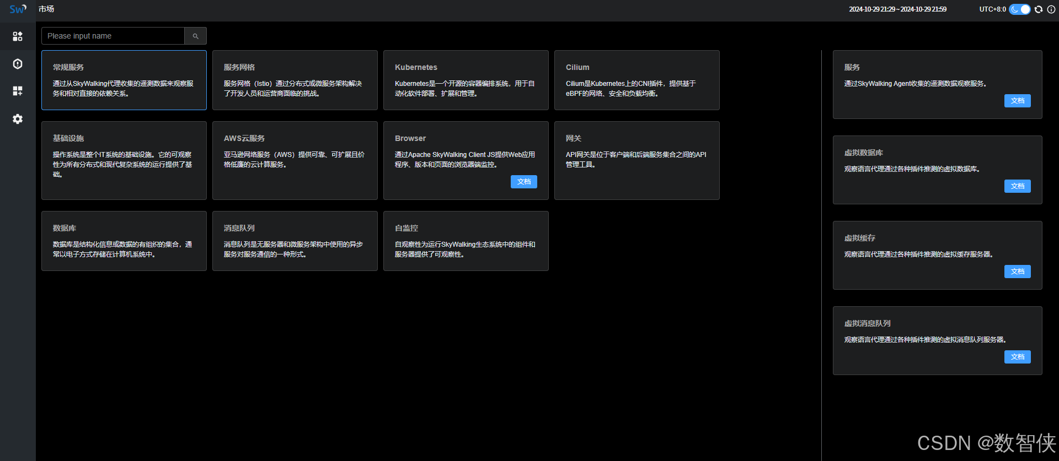The width and height of the screenshot is (1059, 461).
Task: Select the 基础设施 card
Action: coord(124,160)
